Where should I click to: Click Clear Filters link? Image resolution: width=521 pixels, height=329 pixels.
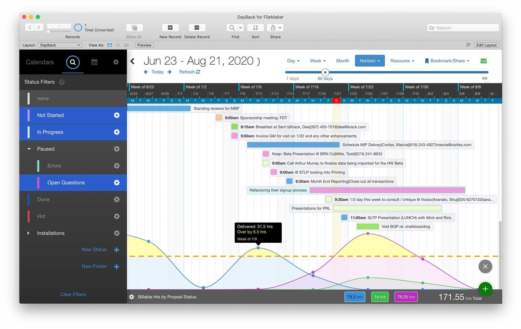click(73, 294)
